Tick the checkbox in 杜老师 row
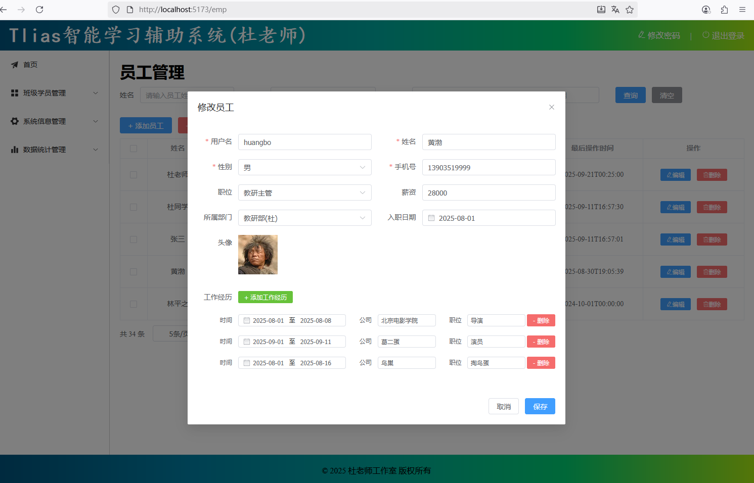Viewport: 754px width, 483px height. [x=134, y=175]
